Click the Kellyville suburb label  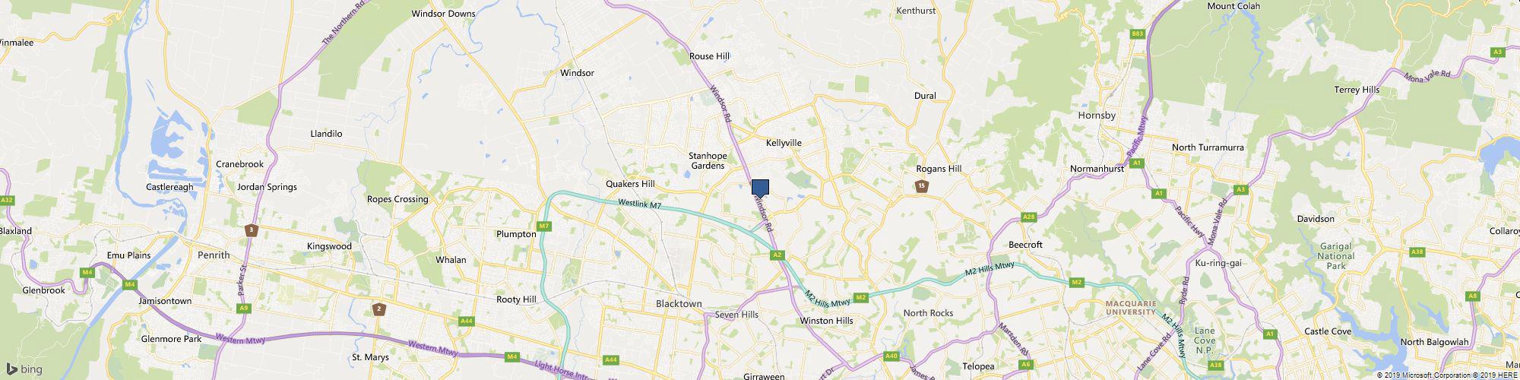tap(784, 143)
